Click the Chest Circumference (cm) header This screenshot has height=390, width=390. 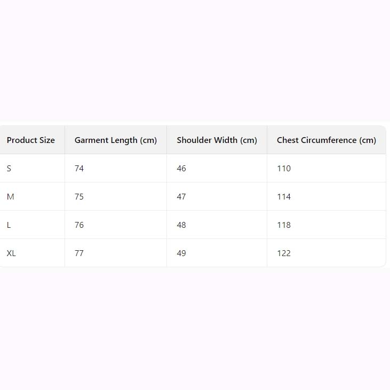pos(326,140)
